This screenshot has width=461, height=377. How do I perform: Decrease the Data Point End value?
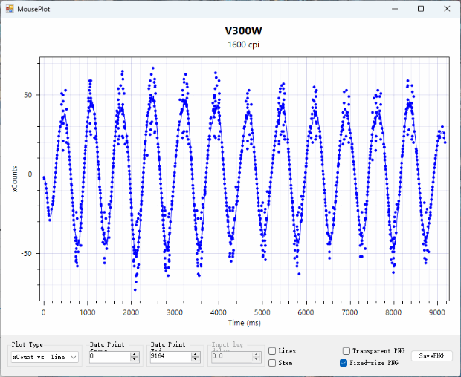[196, 359]
